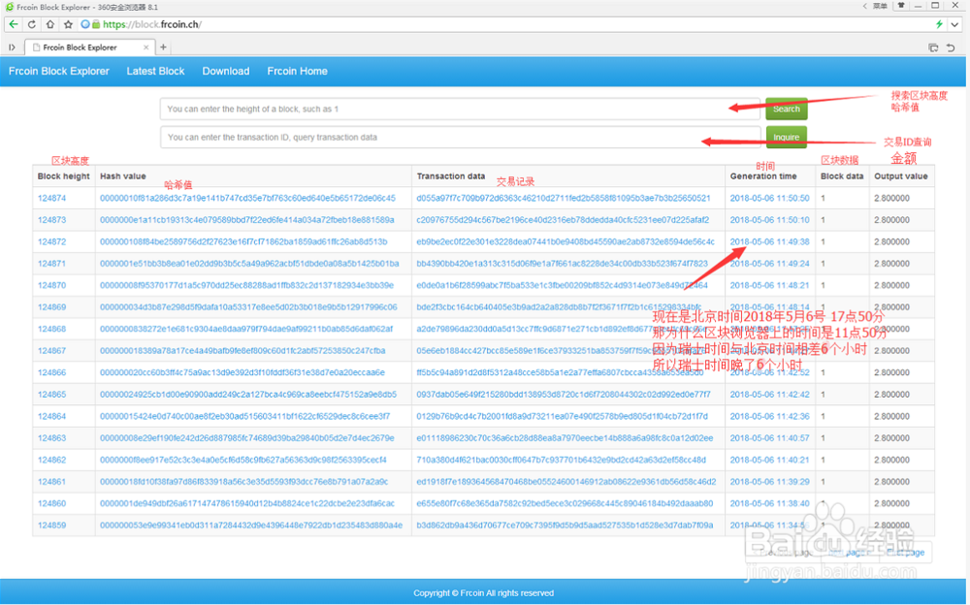Expand the address bar dropdown arrow
970x605 pixels.
(955, 25)
